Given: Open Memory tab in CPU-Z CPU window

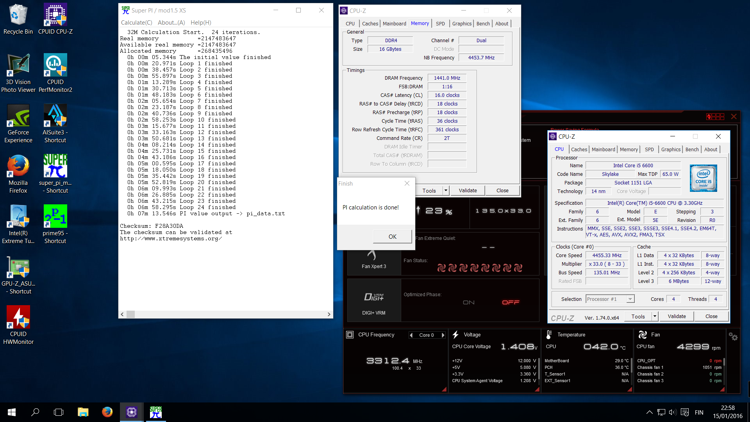Looking at the screenshot, I should [629, 150].
